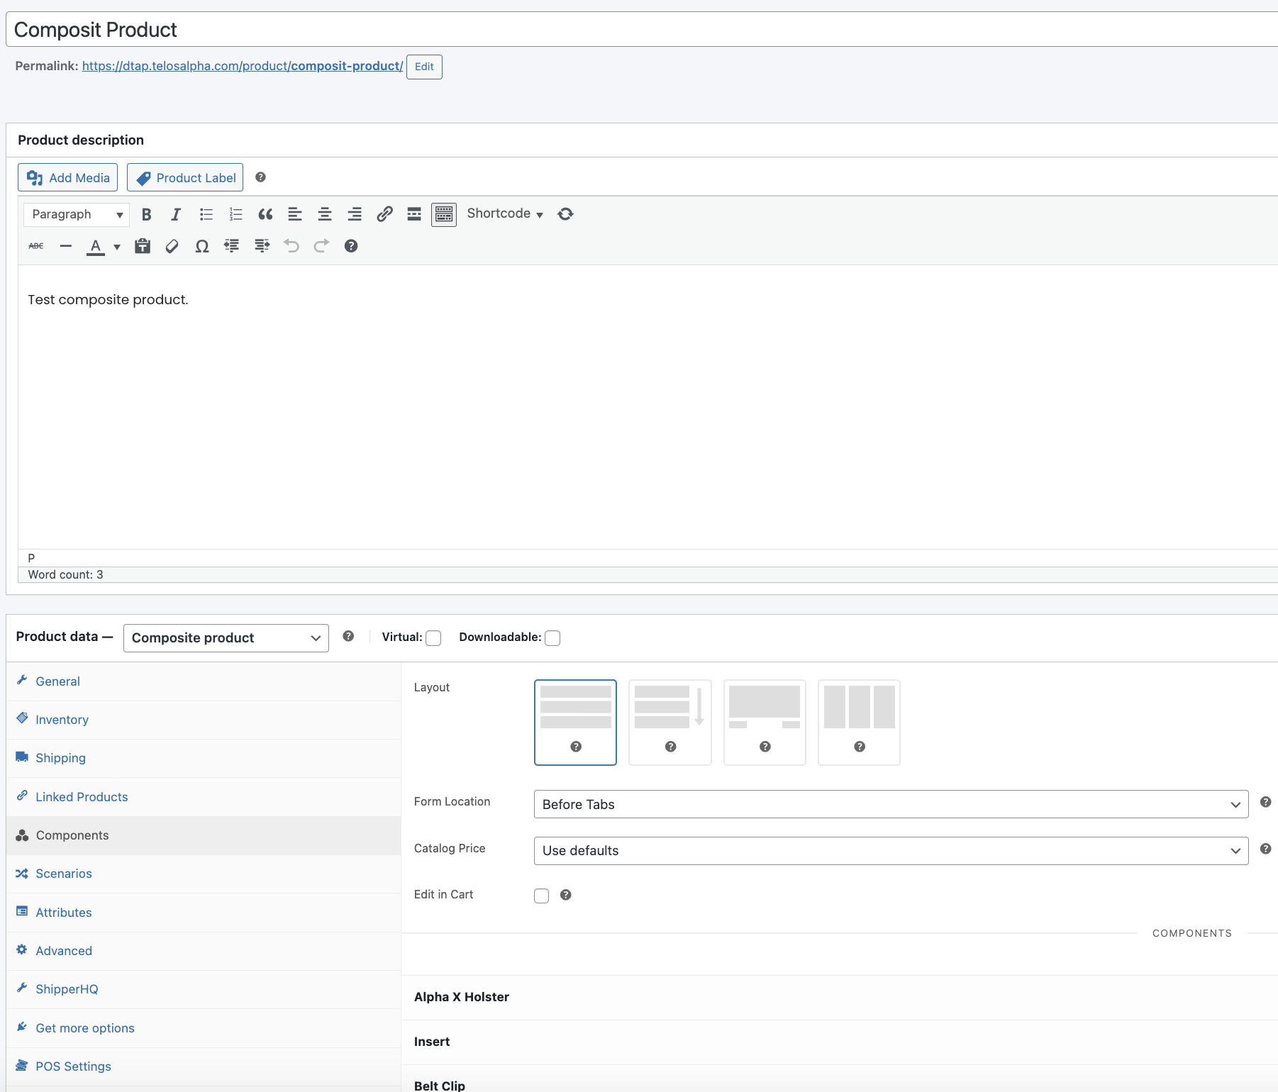
Task: Click into the product description text area
Action: pos(648,407)
